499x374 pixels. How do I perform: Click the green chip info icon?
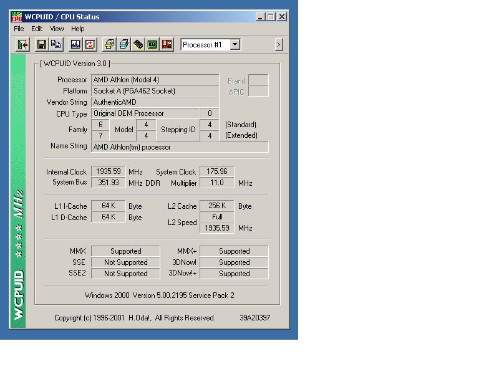point(152,44)
